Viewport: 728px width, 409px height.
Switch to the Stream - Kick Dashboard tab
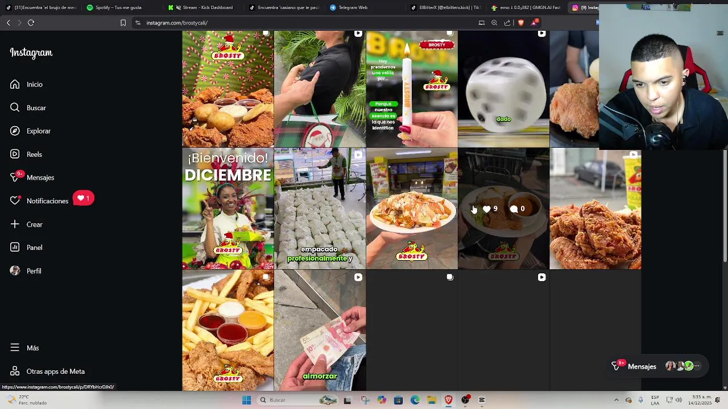coord(204,7)
